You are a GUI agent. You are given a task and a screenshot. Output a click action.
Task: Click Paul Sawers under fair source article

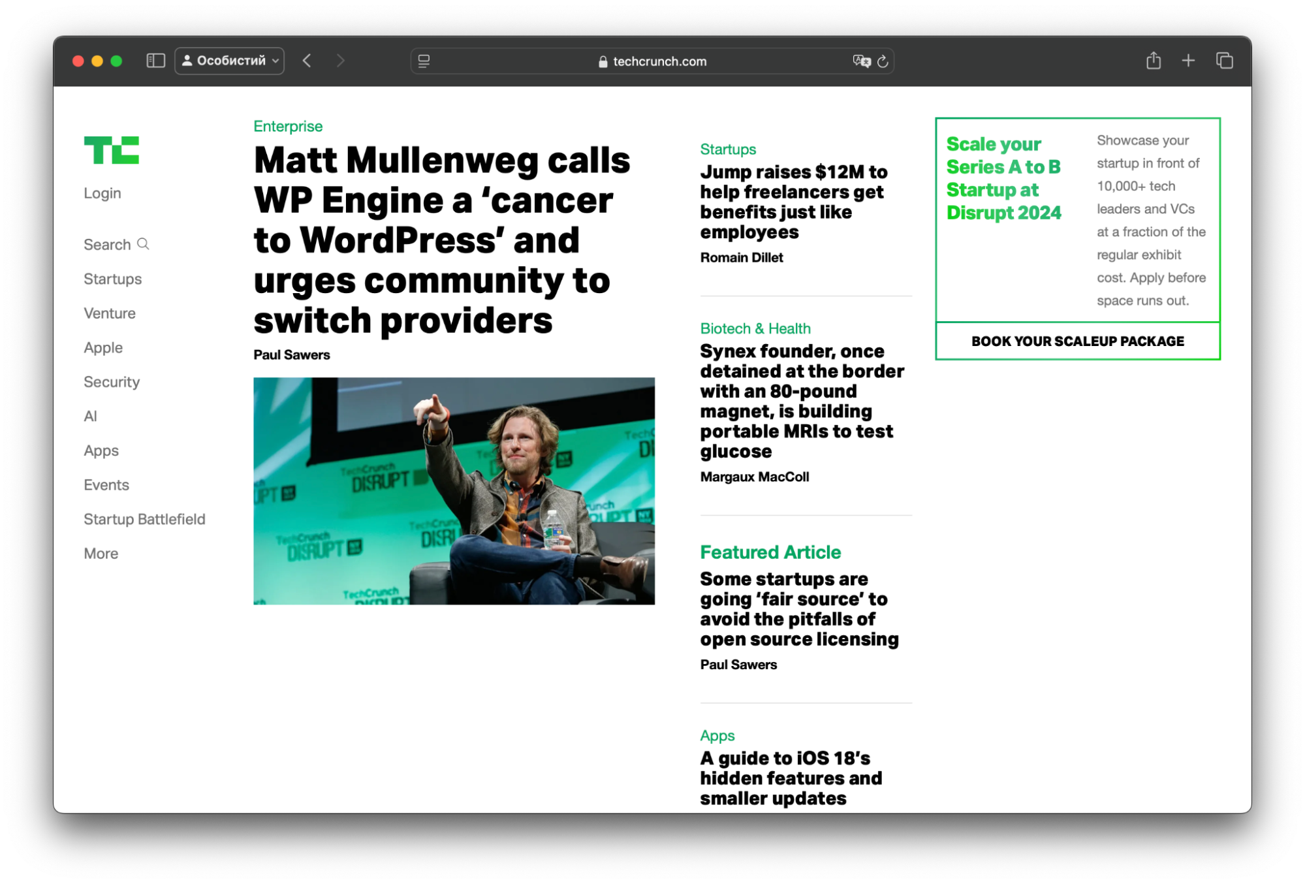(x=738, y=665)
